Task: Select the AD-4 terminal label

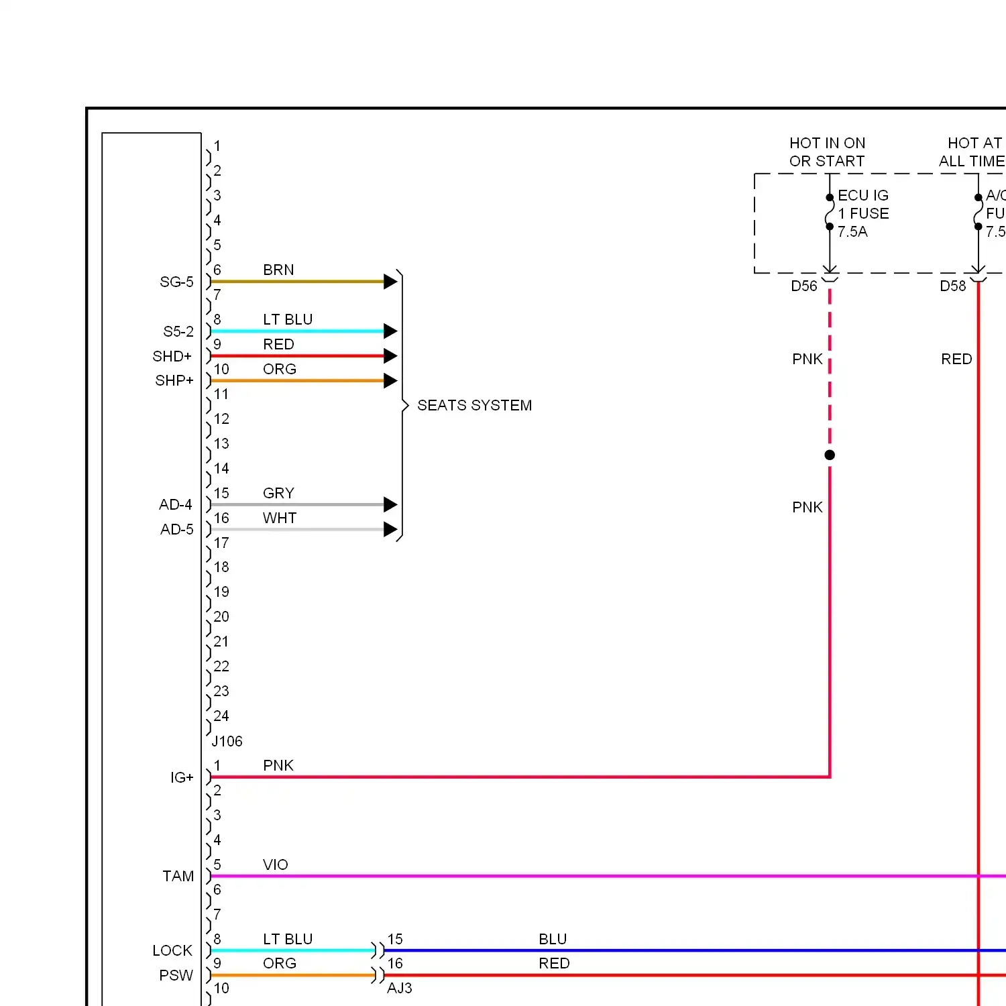Action: coord(176,504)
